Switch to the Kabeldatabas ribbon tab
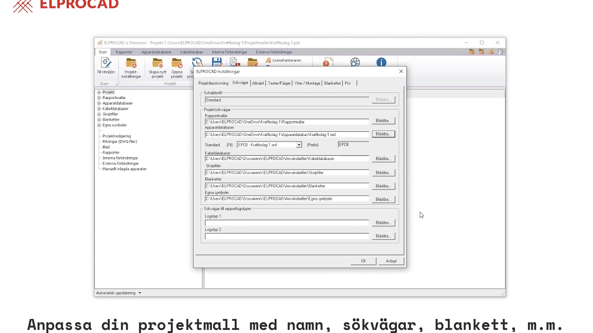Screen dimensions: 593x333 click(192, 52)
